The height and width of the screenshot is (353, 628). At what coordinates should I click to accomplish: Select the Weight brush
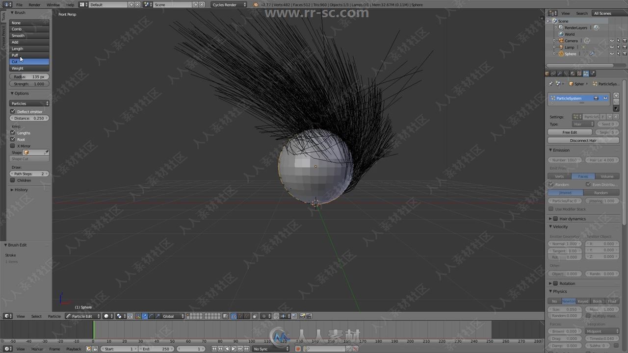(x=29, y=68)
